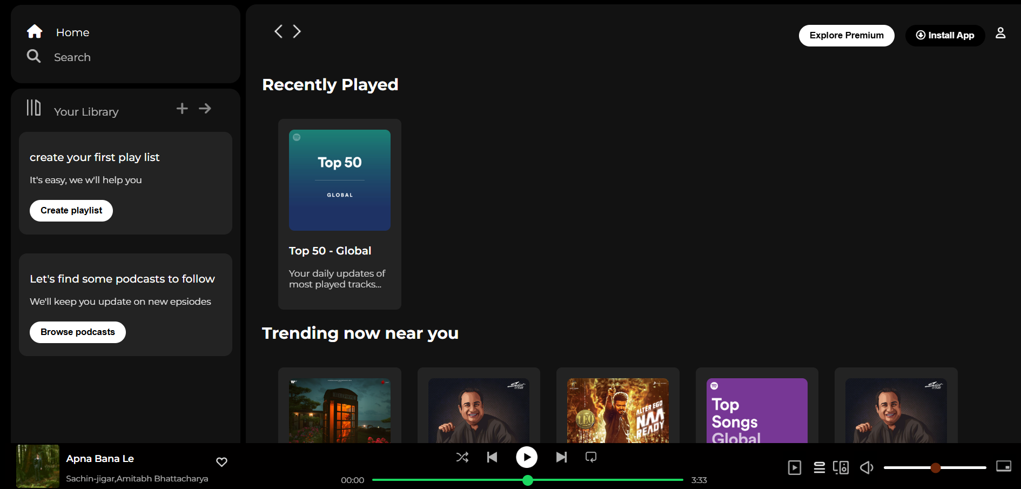Click the Sachin-jigar,Amitabh Bhattacharya artist text
Viewport: 1021px width, 489px height.
pos(137,479)
